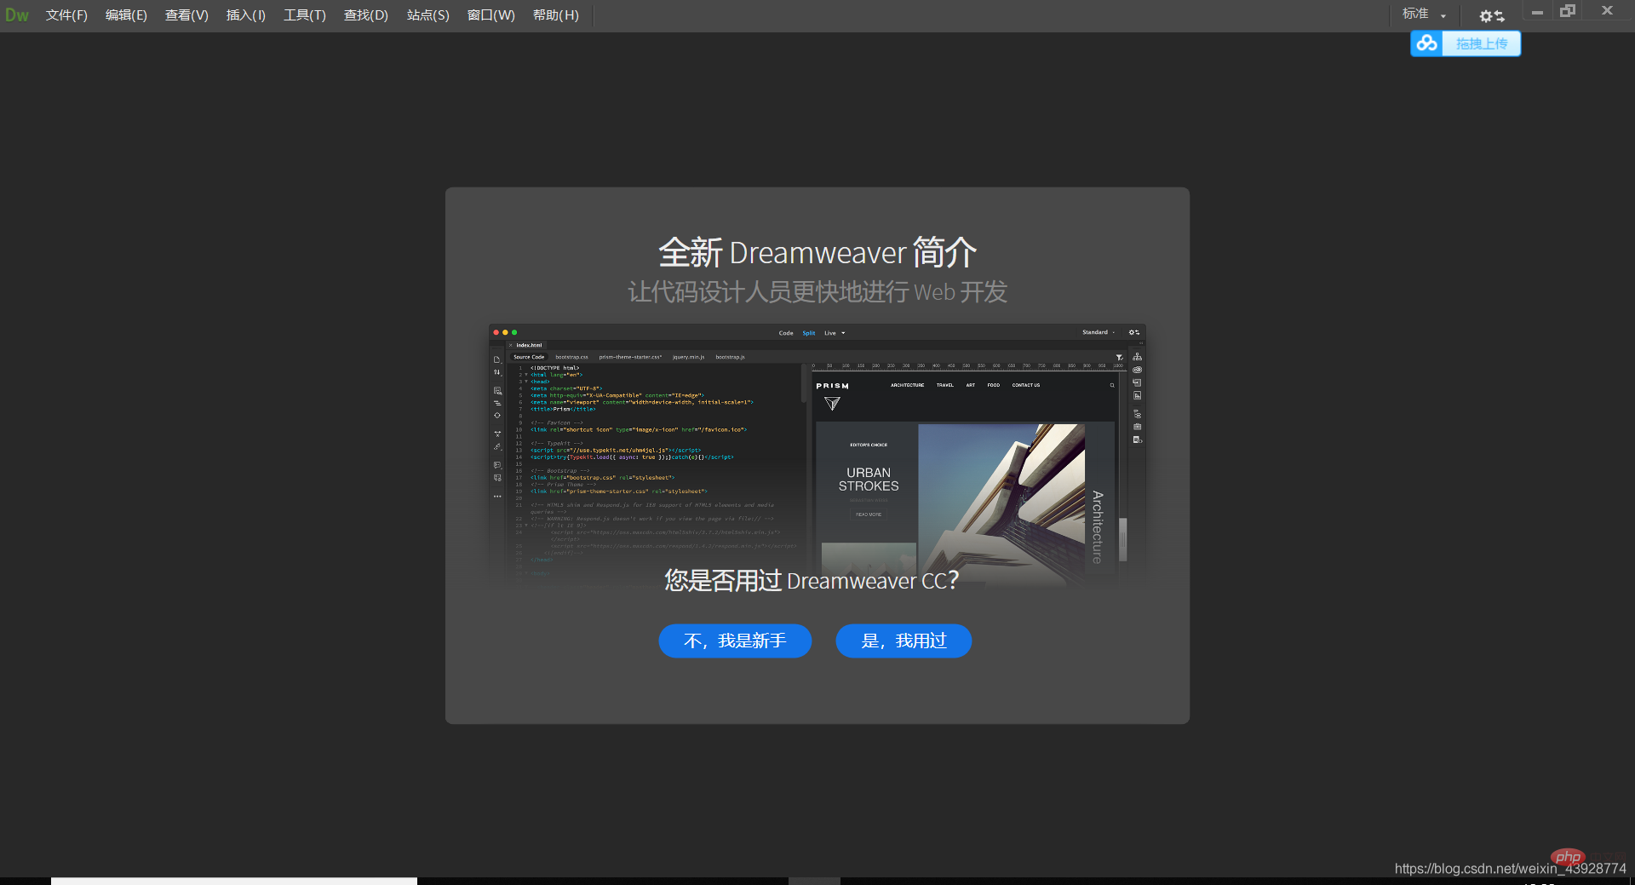This screenshot has height=885, width=1635.
Task: Choose 是，我用过 button
Action: [904, 641]
